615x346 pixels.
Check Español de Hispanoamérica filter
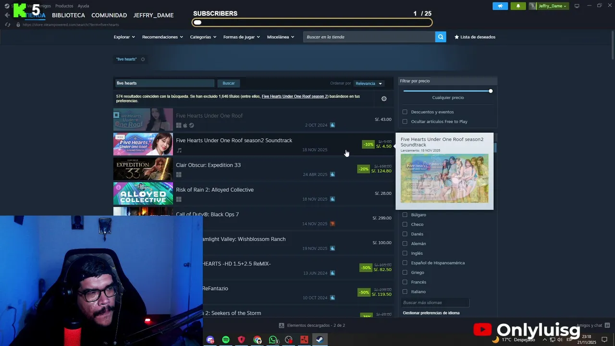pos(405,263)
